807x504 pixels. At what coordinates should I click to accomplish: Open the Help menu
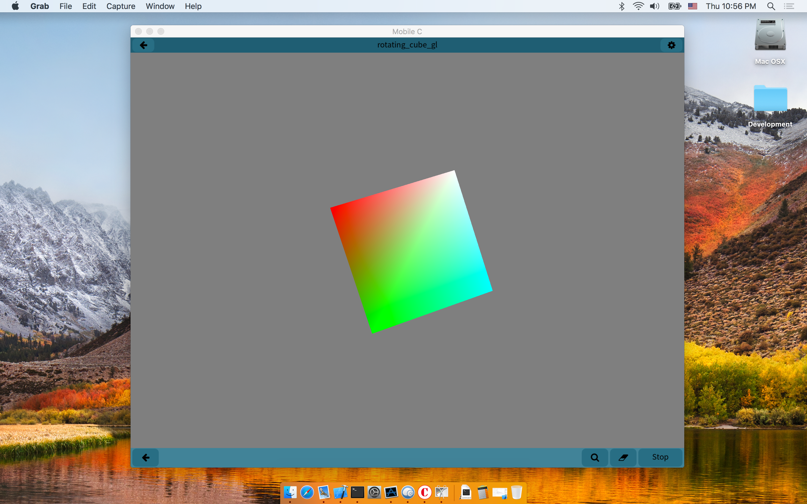tap(193, 6)
